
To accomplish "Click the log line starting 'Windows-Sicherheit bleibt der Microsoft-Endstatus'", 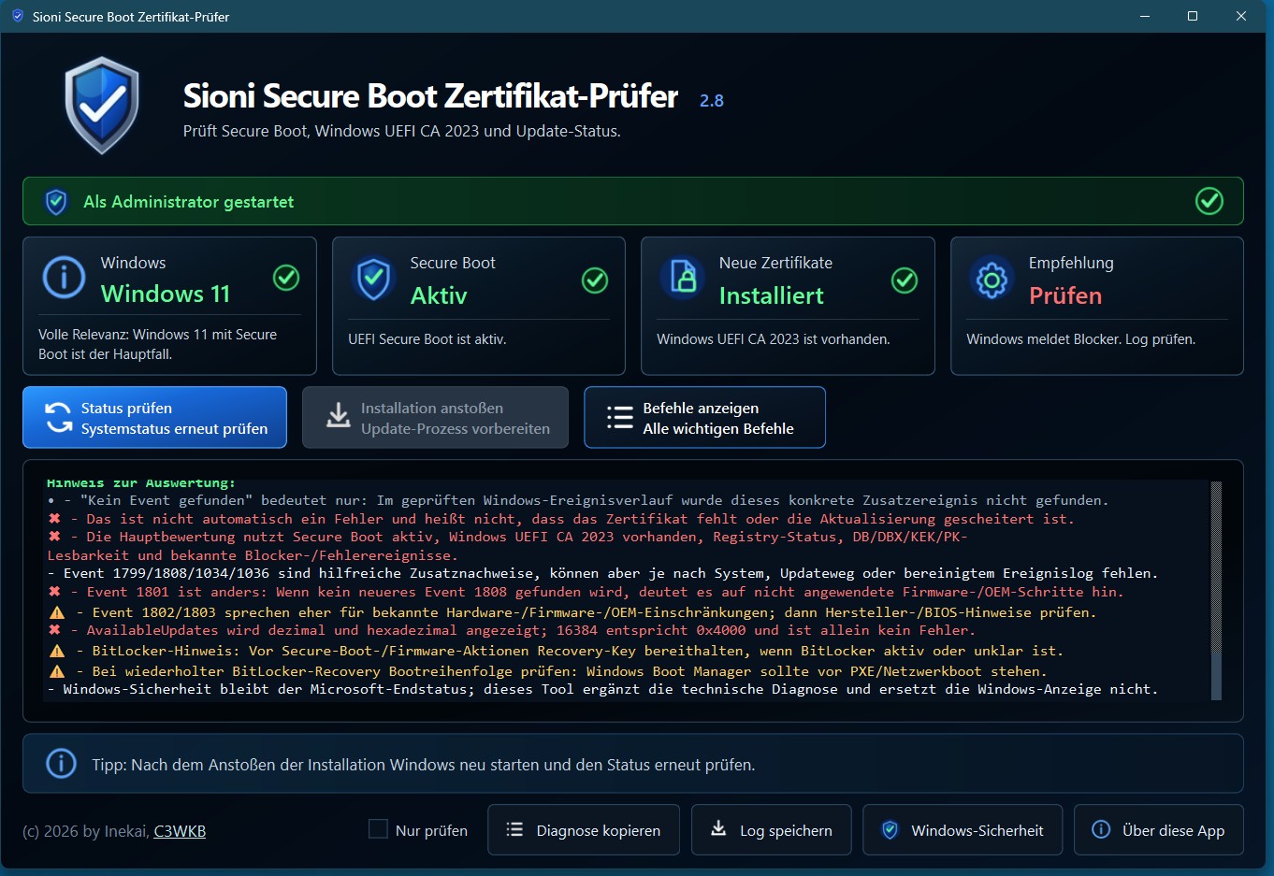I will (603, 689).
